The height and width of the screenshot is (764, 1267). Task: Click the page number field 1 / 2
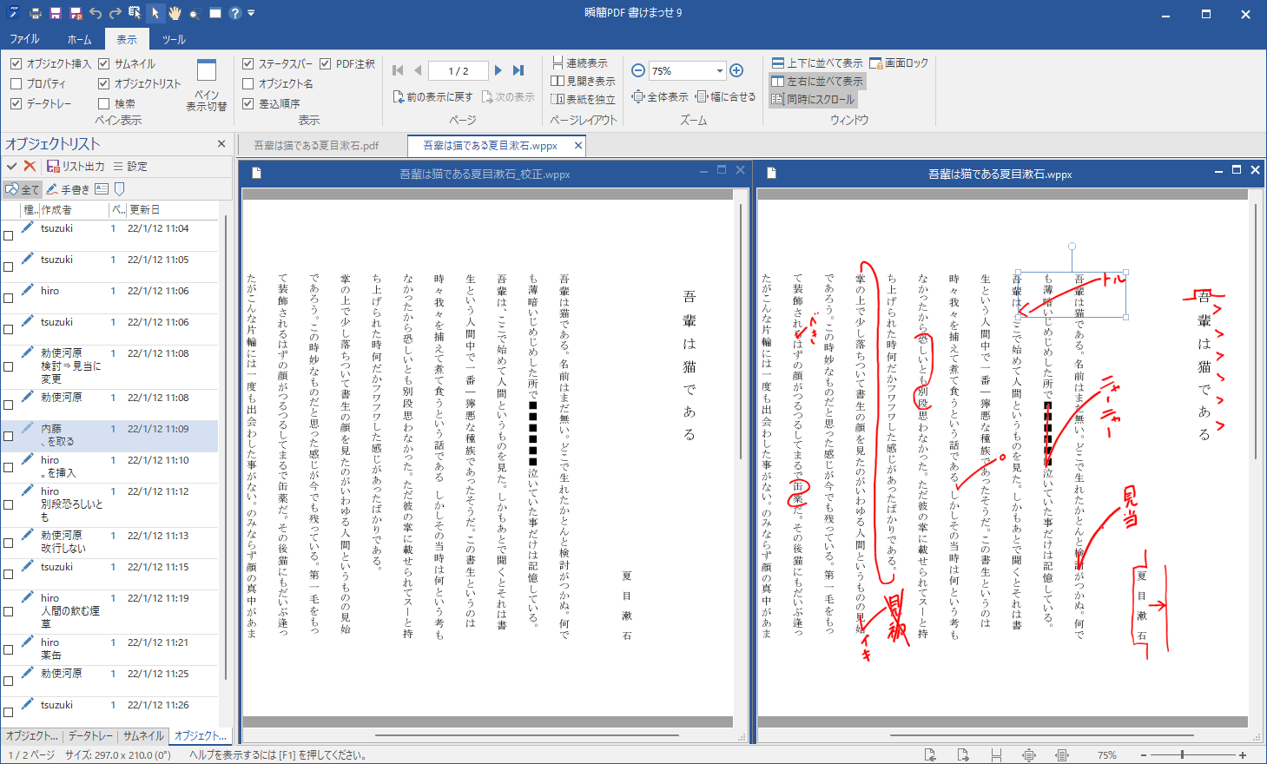459,71
